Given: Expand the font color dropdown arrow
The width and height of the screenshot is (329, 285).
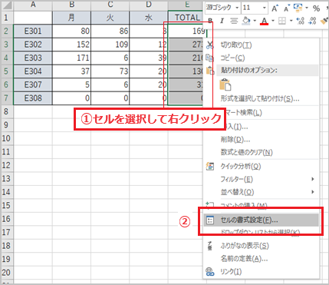Looking at the screenshot, I should coord(273,21).
